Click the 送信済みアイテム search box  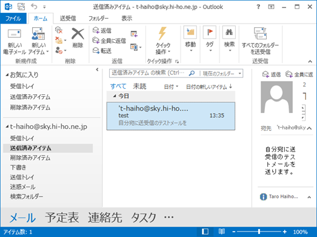[x=148, y=73]
